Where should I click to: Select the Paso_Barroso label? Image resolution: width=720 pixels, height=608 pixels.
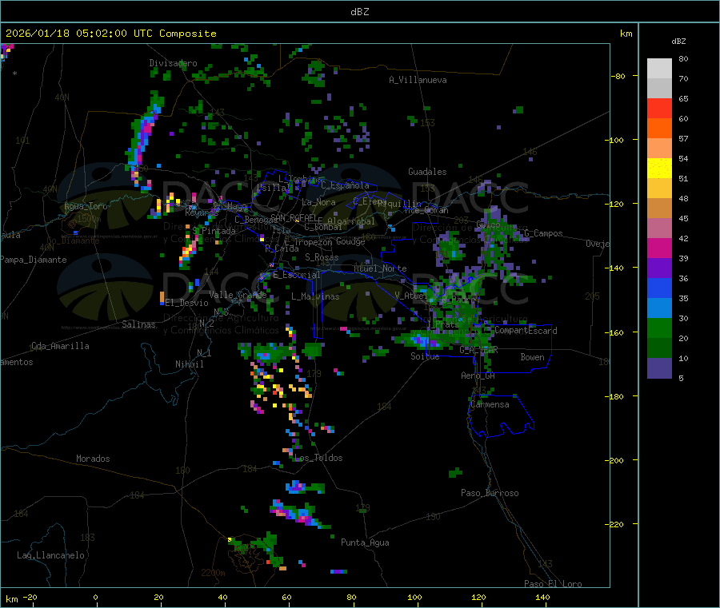click(490, 493)
